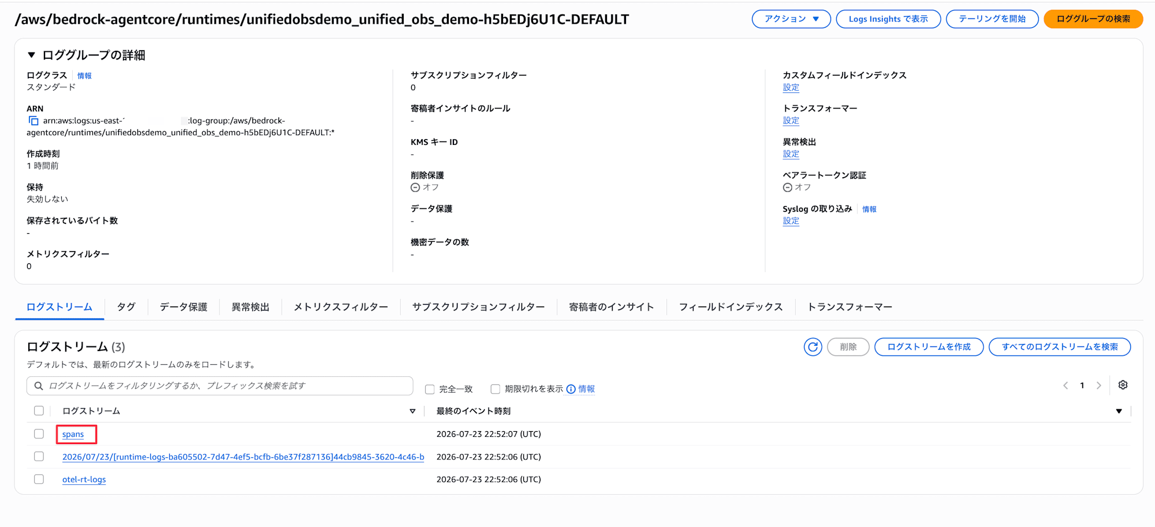Screen dimensions: 1155x527
Task: Click ログストリームを作成 button
Action: pos(929,347)
